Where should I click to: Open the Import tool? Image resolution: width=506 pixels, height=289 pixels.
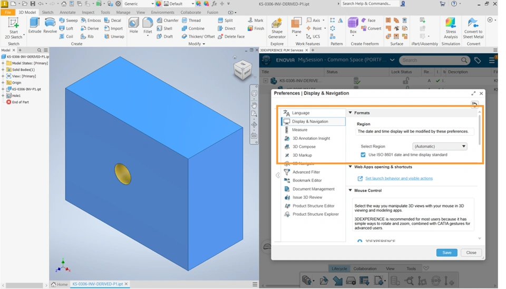pyautogui.click(x=113, y=28)
